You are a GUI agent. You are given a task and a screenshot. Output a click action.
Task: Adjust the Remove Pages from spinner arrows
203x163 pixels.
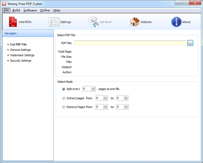[105, 107]
